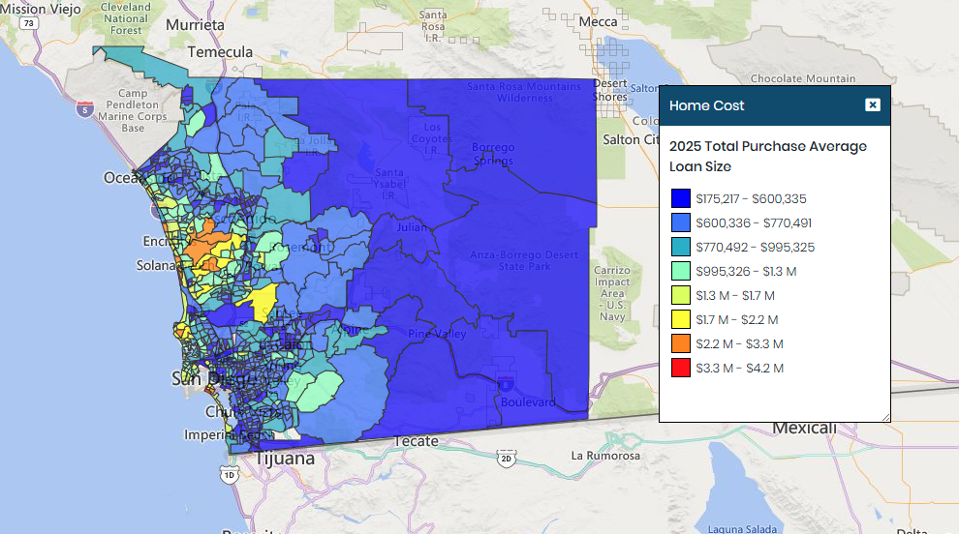Click the Tijuana map label
This screenshot has width=959, height=534.
point(285,459)
